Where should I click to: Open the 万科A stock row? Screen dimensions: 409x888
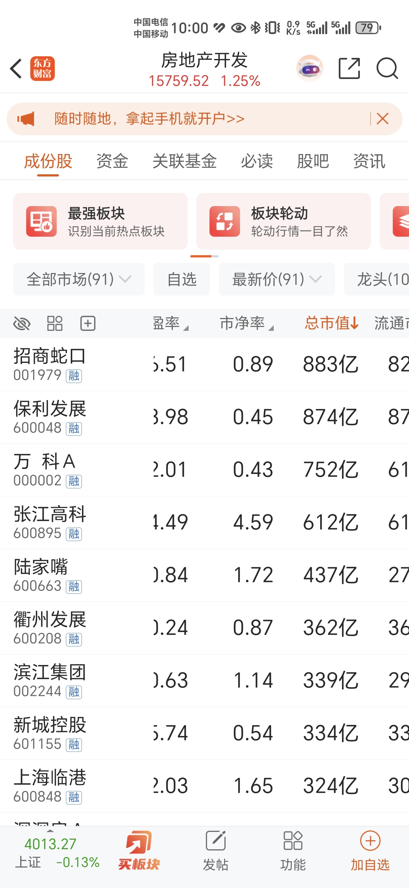[204, 470]
